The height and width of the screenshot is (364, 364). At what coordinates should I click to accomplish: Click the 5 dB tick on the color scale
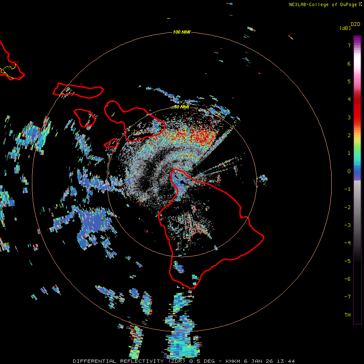[x=349, y=81]
